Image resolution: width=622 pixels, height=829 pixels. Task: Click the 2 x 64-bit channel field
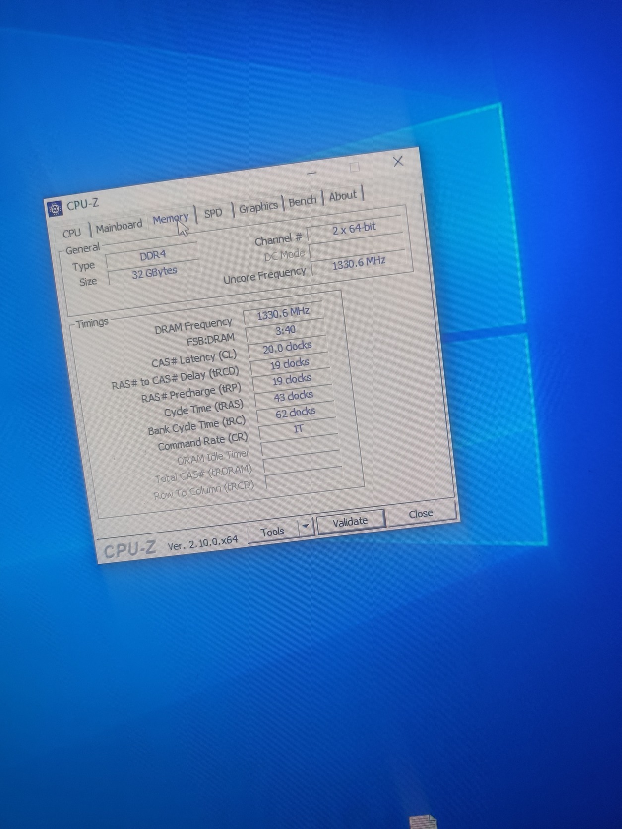(x=354, y=229)
